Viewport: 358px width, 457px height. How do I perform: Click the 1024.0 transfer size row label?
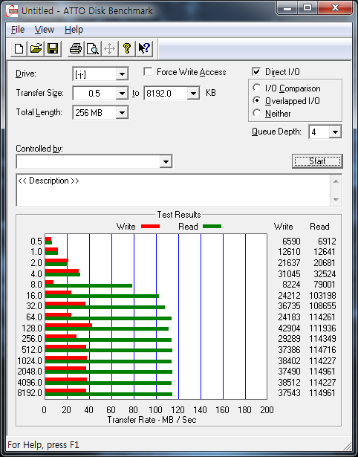[x=30, y=361]
